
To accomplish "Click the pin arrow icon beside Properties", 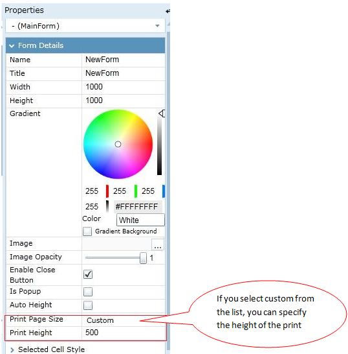I will pyautogui.click(x=168, y=11).
